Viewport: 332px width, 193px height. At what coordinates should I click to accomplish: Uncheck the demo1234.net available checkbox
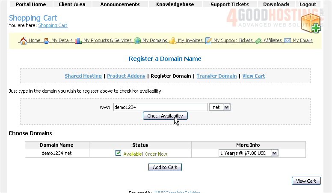[x=119, y=153]
